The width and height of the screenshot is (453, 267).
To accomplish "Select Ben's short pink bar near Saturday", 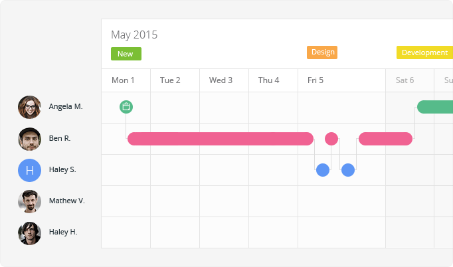I will tap(385, 139).
